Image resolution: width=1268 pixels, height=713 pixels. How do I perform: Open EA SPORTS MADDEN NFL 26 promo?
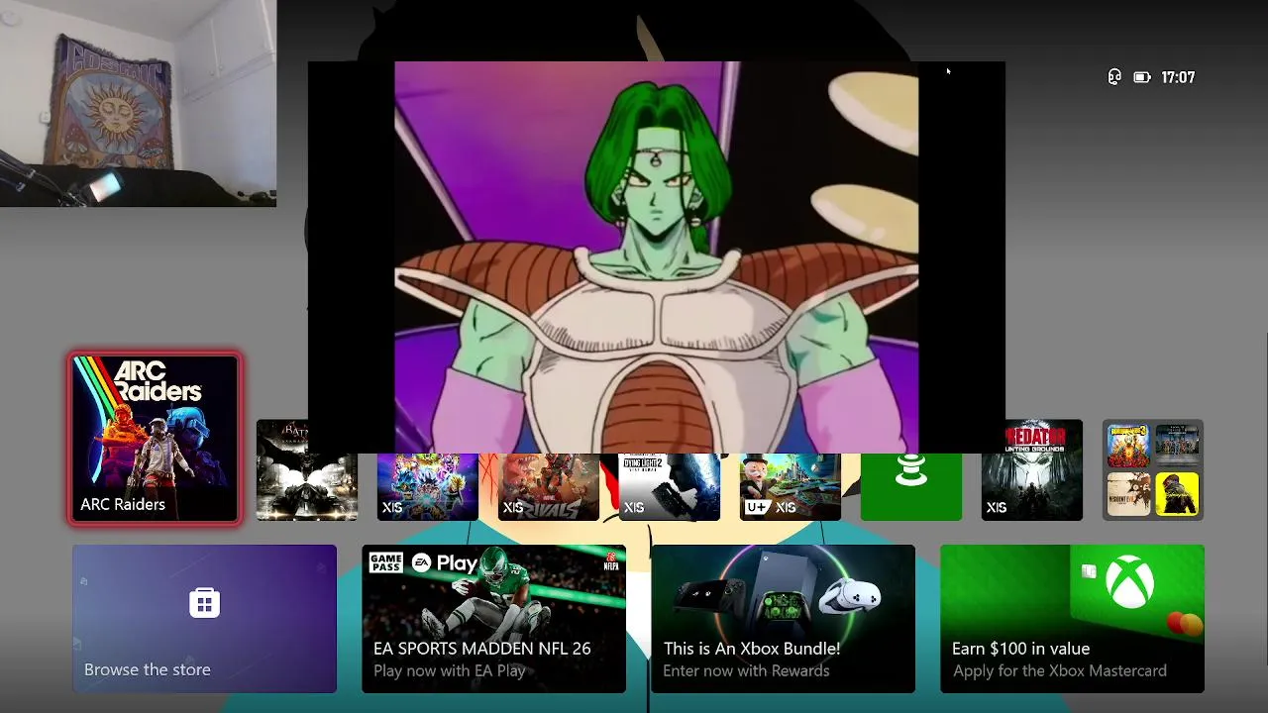[x=493, y=619]
